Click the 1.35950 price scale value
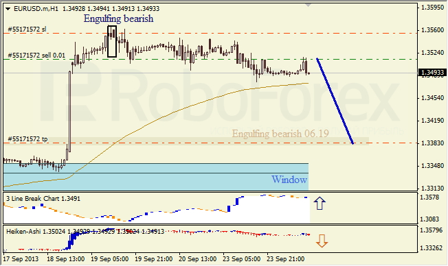 [x=433, y=7]
